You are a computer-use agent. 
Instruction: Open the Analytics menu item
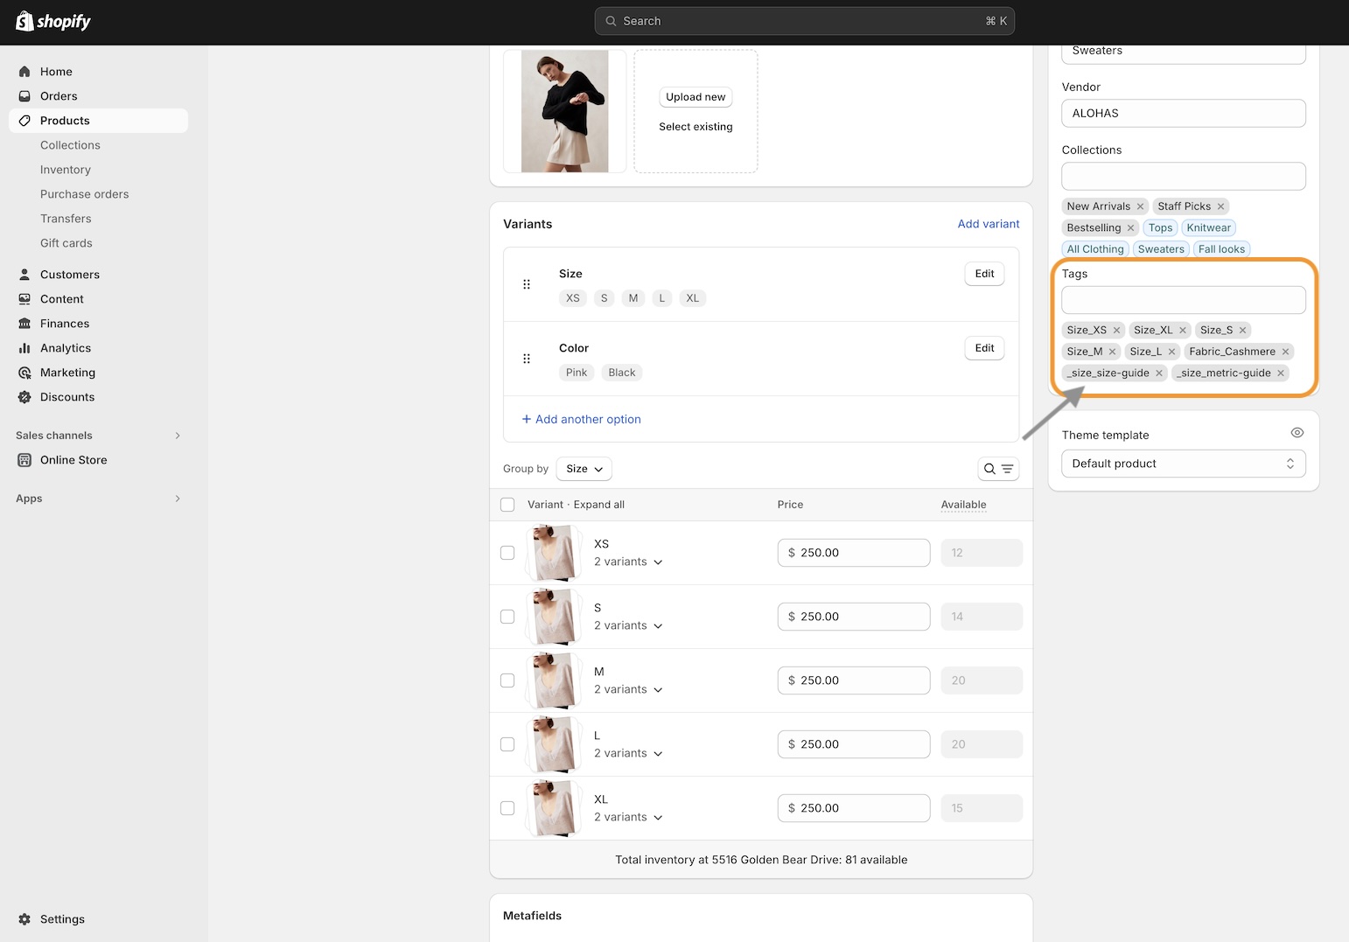[66, 348]
